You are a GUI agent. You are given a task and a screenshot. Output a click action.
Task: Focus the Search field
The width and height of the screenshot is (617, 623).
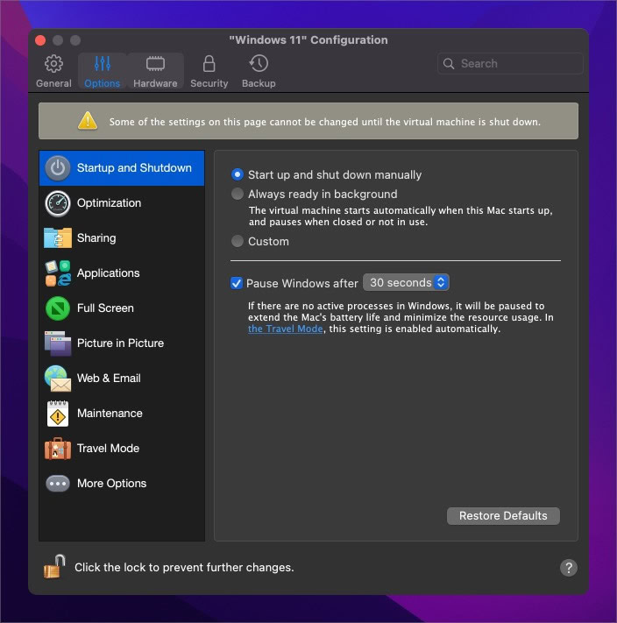point(510,64)
